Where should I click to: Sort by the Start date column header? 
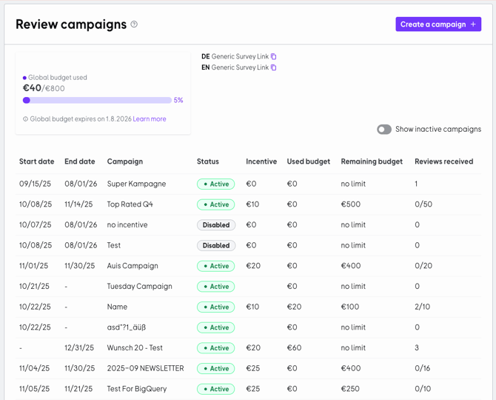(36, 161)
